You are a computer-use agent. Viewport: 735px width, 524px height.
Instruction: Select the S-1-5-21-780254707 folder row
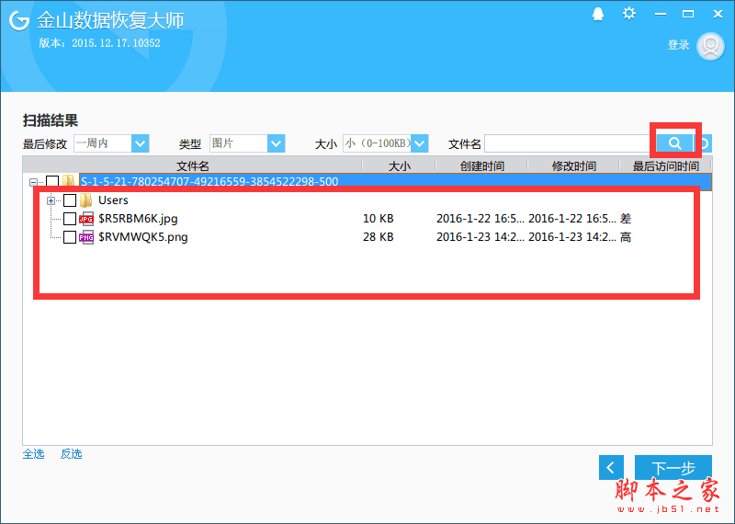pyautogui.click(x=395, y=181)
